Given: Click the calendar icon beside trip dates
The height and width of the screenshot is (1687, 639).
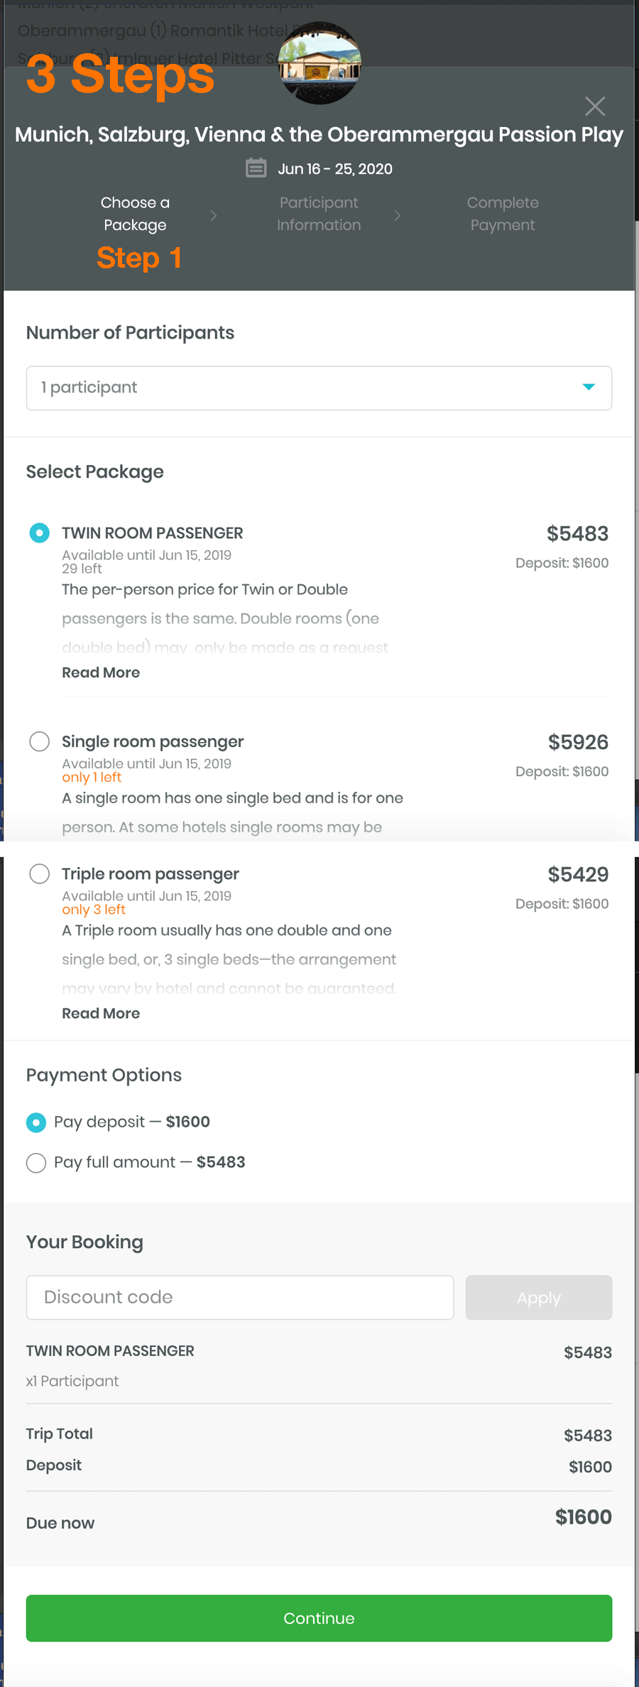Looking at the screenshot, I should coord(256,168).
